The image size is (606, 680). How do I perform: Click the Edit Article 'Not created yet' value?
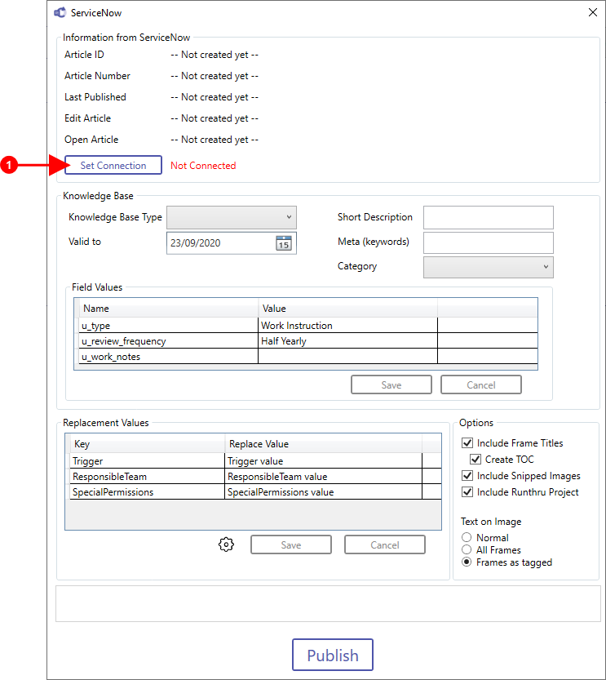[x=215, y=118]
